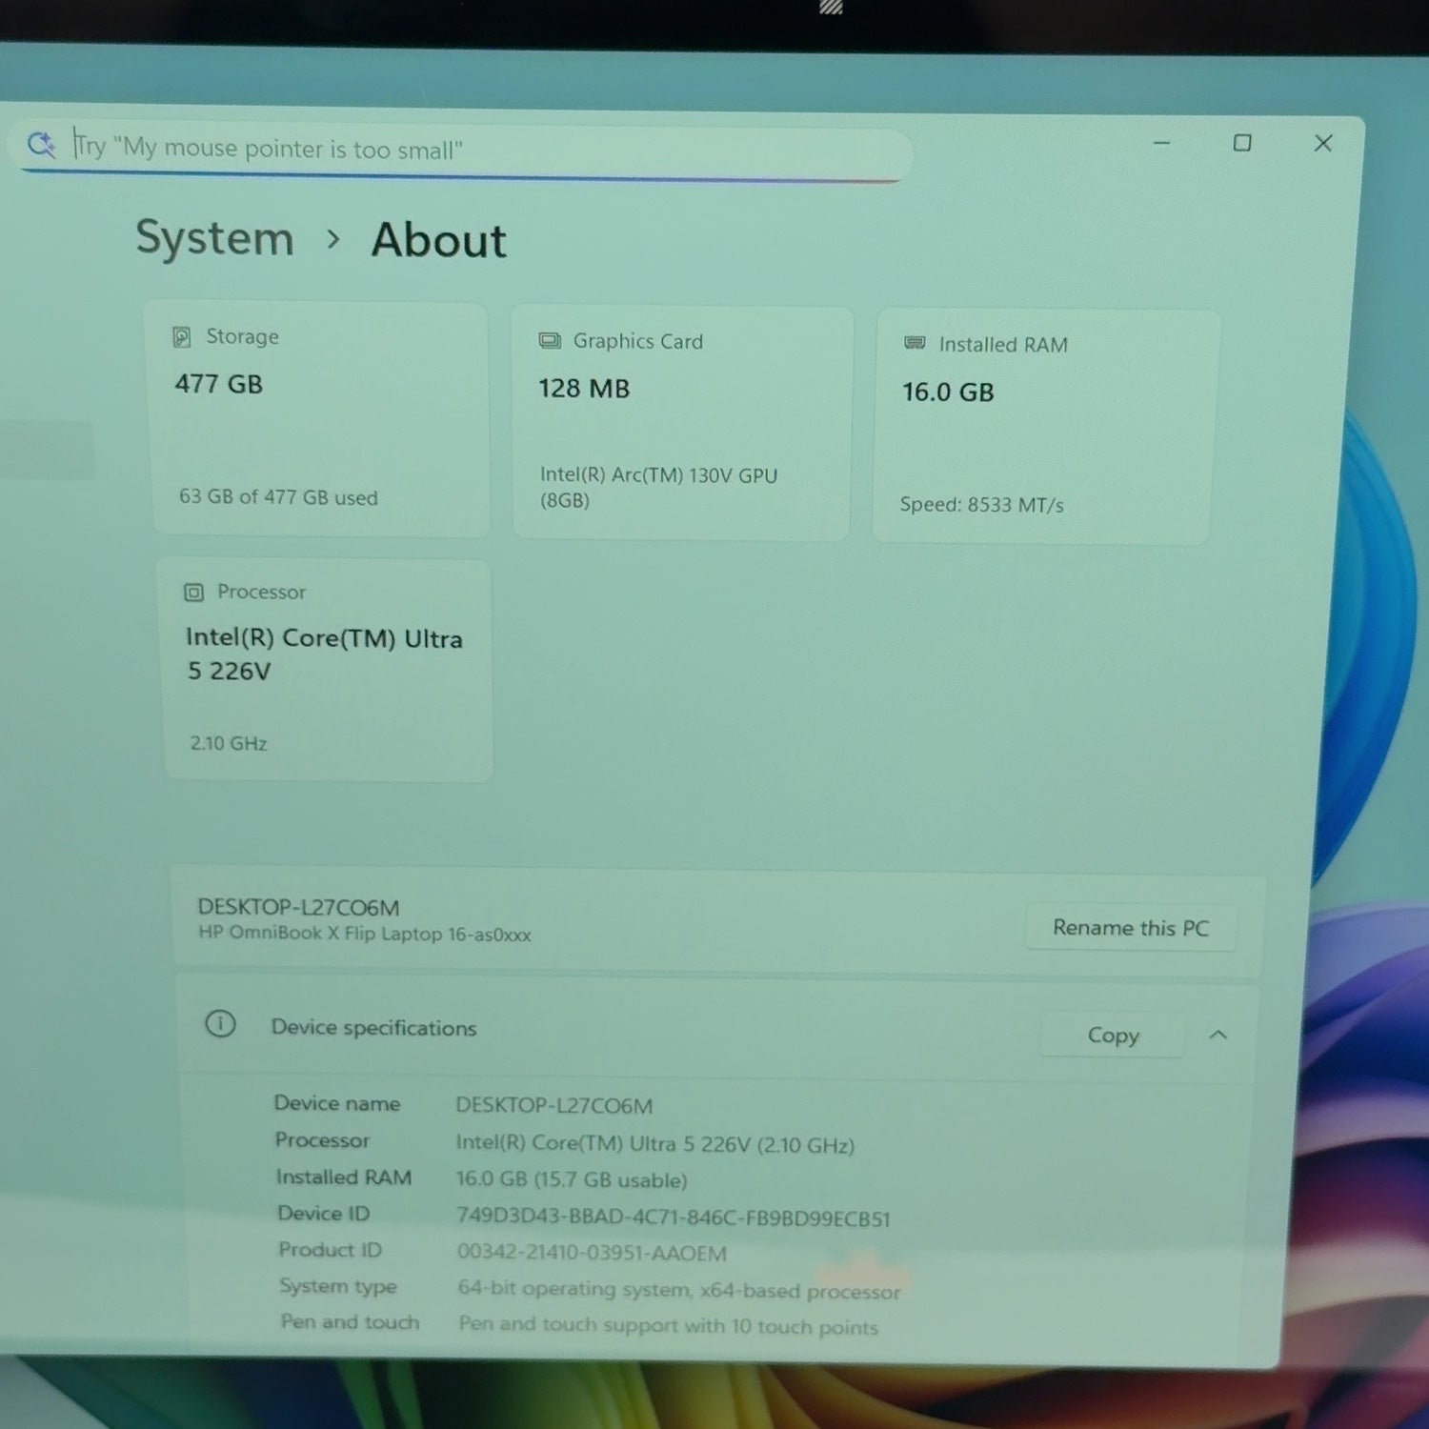Collapse the Device specifications section

click(x=1218, y=1036)
